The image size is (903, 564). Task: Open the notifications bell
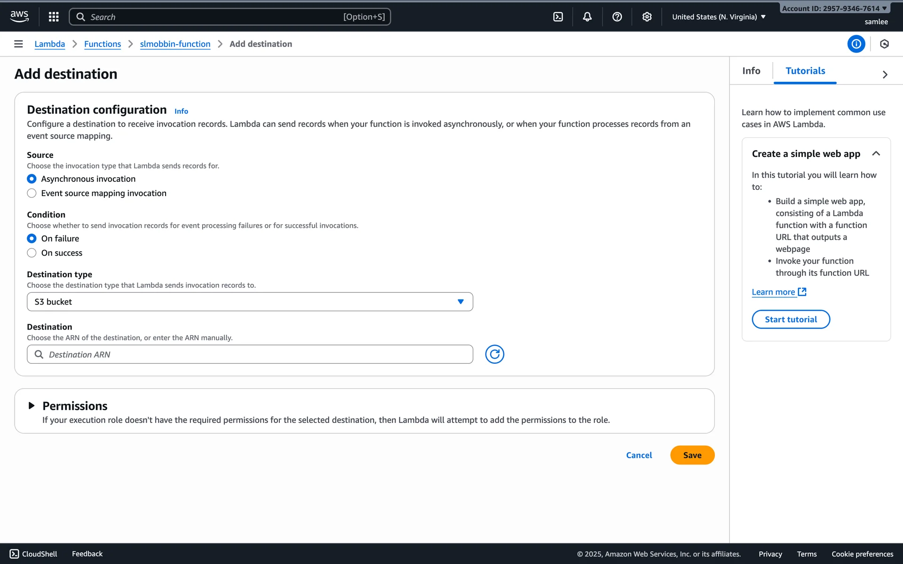[587, 17]
